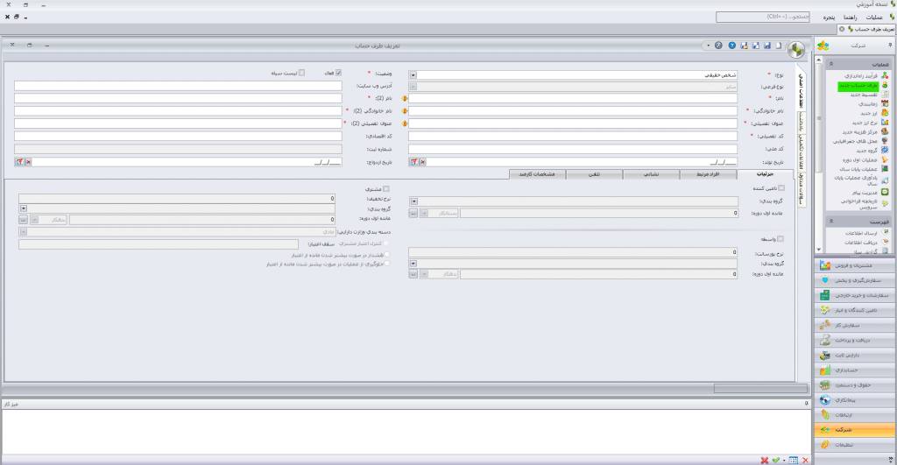Open مشتریان و فروش module
Screen dimensions: 897x465
855,265
